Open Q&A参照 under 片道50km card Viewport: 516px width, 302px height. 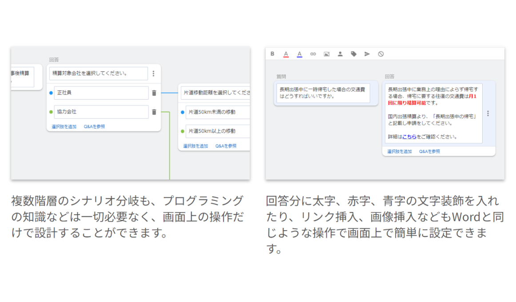[x=226, y=146]
